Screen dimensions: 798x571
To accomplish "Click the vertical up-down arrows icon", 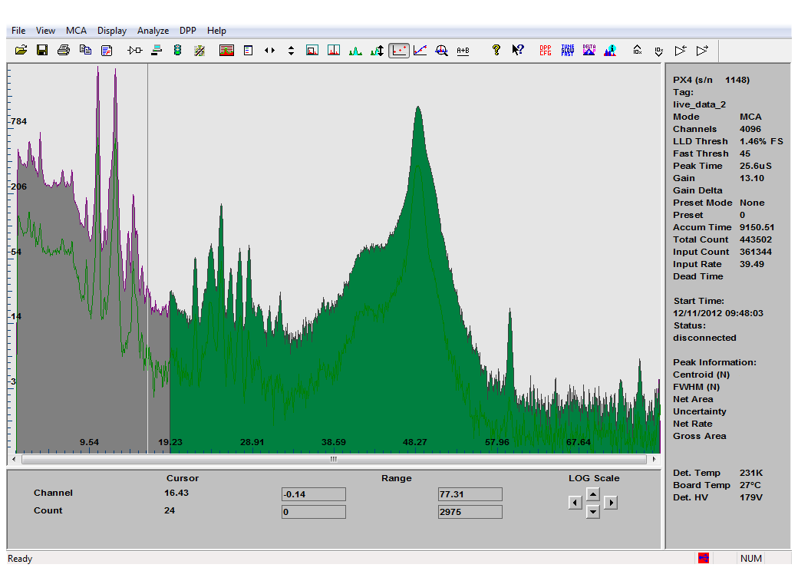I will [x=291, y=51].
